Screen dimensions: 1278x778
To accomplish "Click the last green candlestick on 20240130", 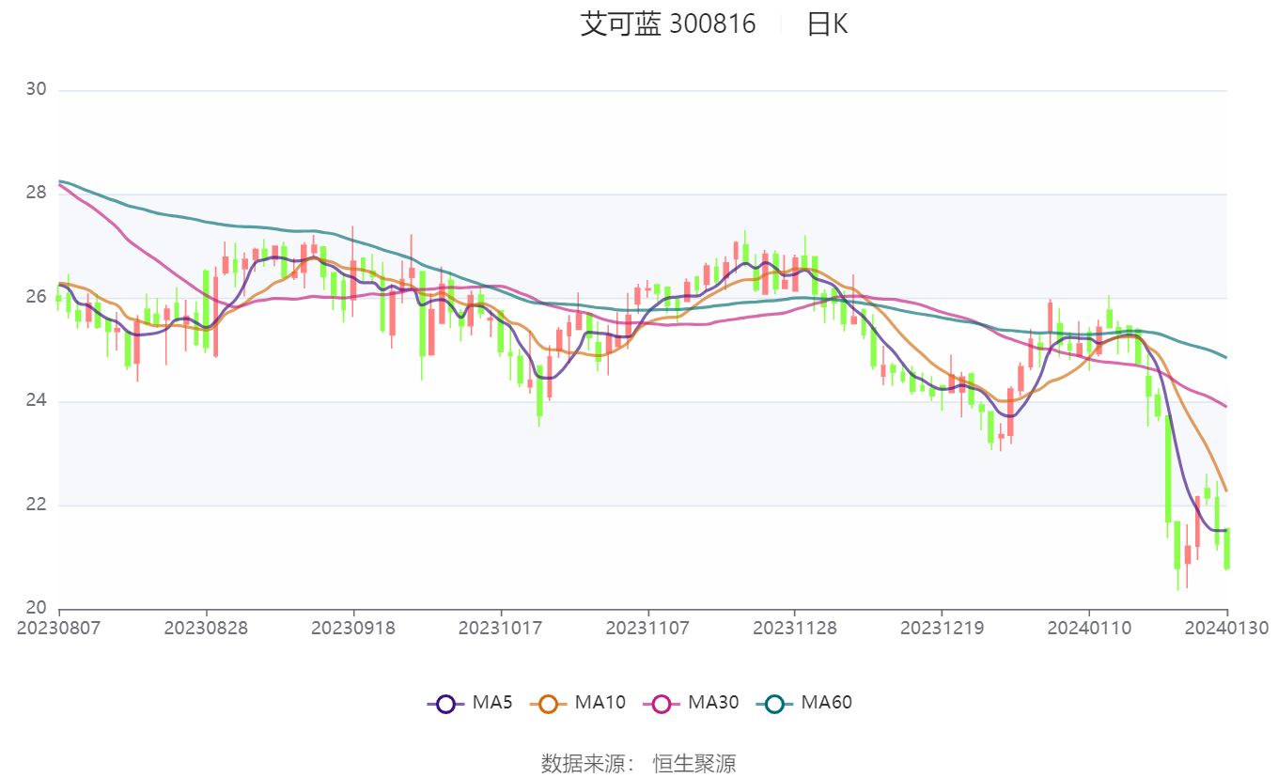I will 1226,549.
